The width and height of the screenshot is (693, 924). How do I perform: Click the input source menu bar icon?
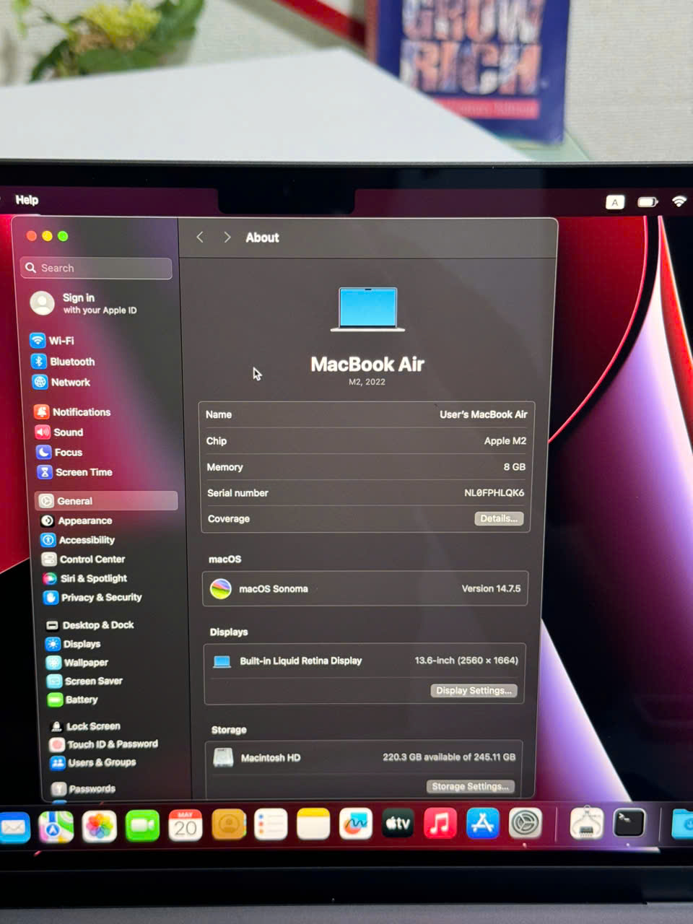[615, 202]
